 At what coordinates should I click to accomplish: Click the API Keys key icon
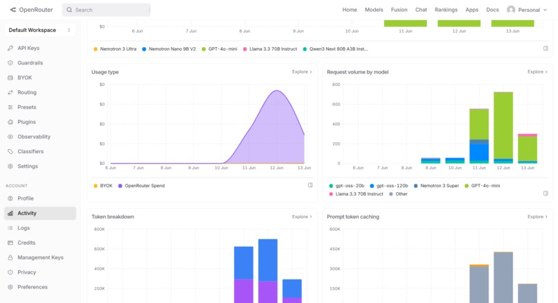point(10,48)
